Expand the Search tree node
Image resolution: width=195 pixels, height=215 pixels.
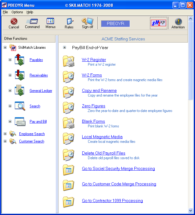(x=10, y=106)
